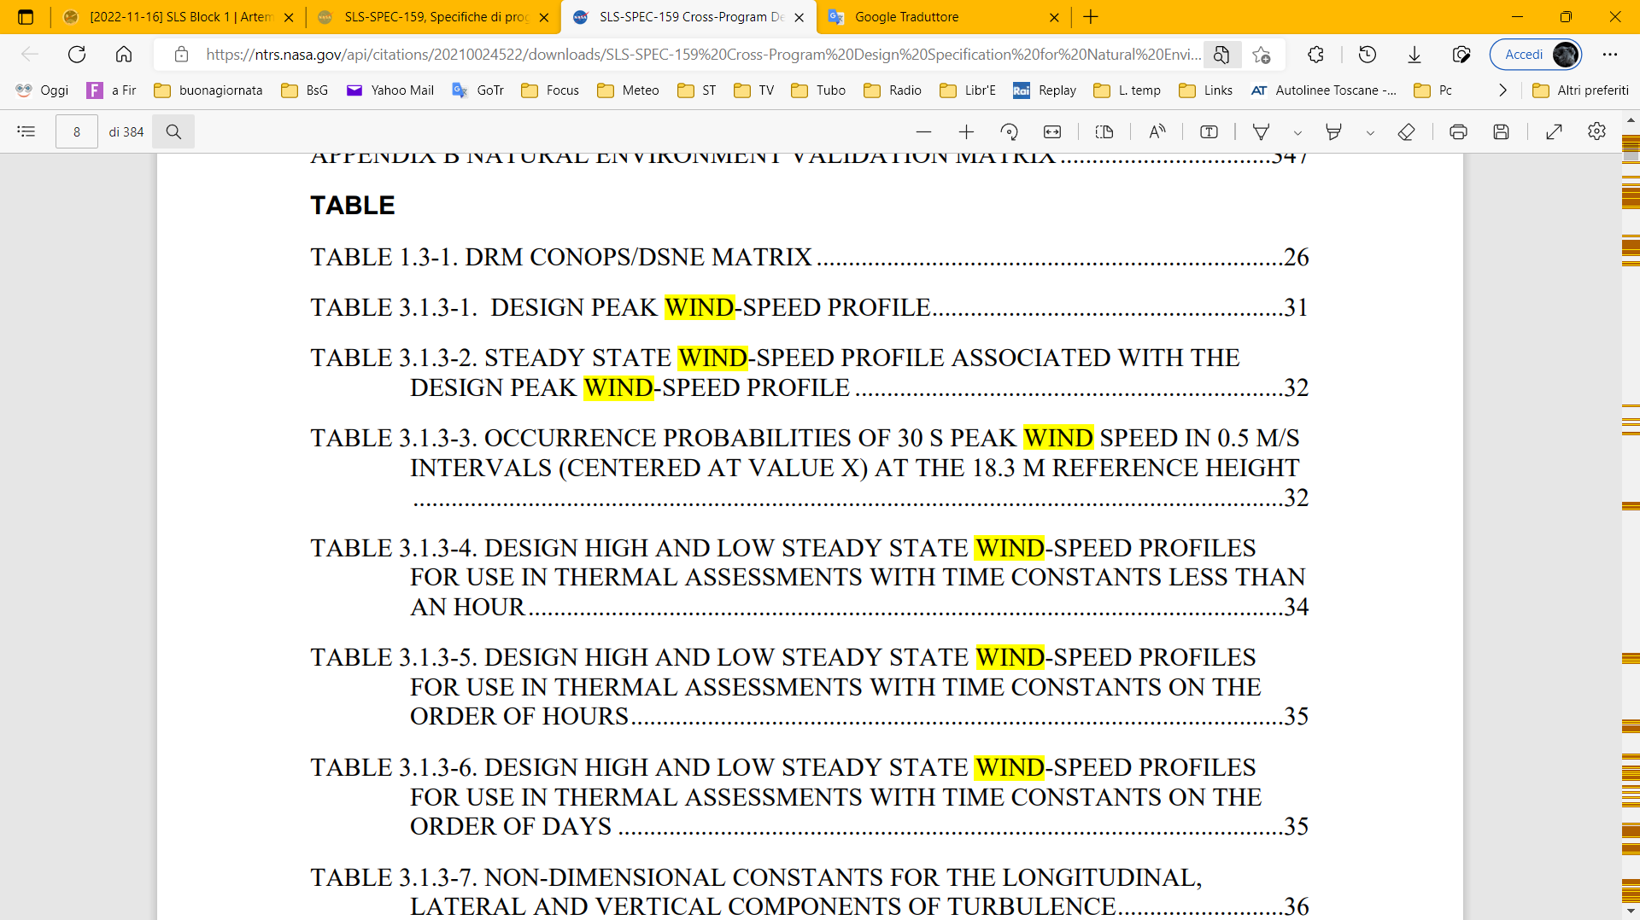Image resolution: width=1640 pixels, height=920 pixels.
Task: Select the Erase tool
Action: click(x=1406, y=131)
